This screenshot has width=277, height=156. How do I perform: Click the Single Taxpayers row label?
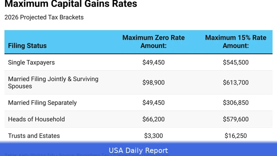tap(32, 63)
